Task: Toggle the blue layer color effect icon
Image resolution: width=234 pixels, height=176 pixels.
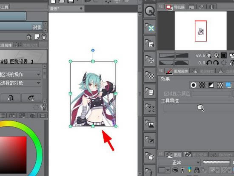Action: (x=229, y=85)
